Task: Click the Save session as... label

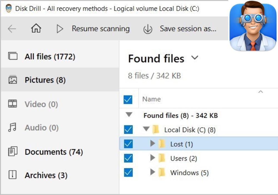Action: (188, 29)
